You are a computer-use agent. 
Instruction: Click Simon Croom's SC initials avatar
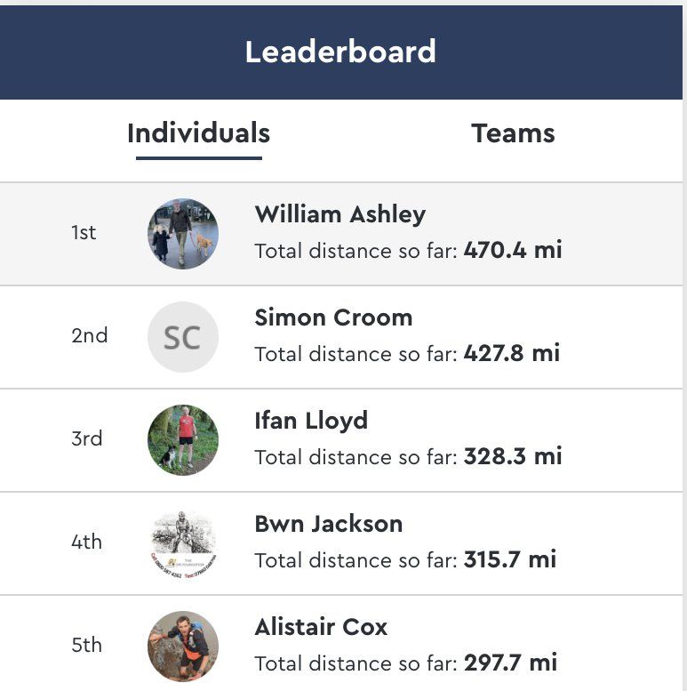tap(182, 337)
